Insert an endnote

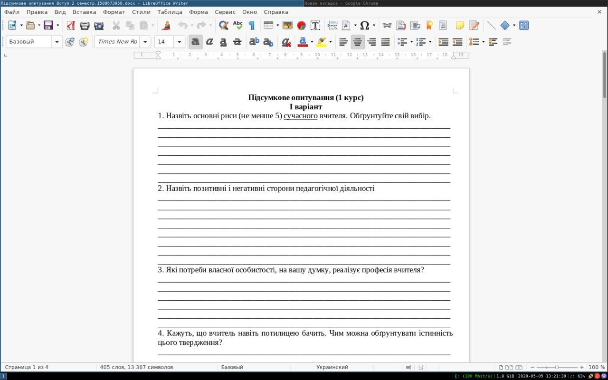415,25
